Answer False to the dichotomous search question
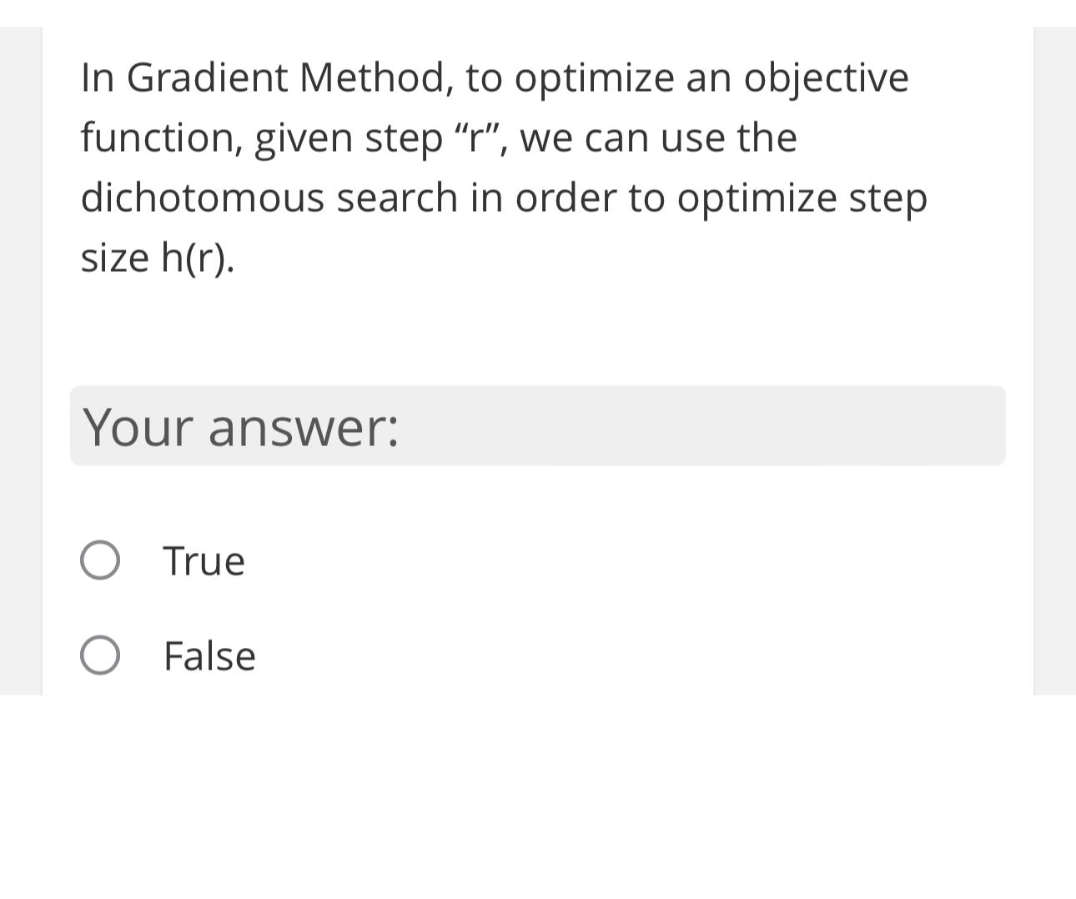 coord(100,655)
